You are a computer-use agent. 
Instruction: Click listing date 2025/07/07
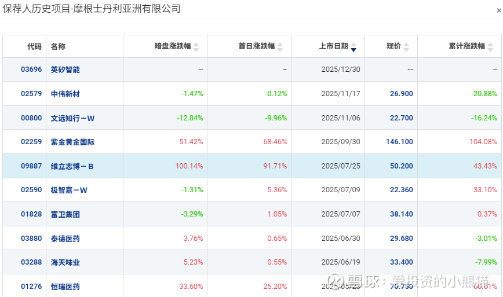341,214
